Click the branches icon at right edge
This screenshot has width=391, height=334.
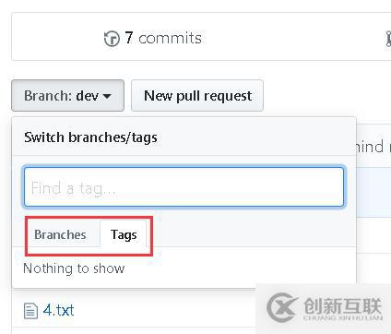pyautogui.click(x=388, y=39)
